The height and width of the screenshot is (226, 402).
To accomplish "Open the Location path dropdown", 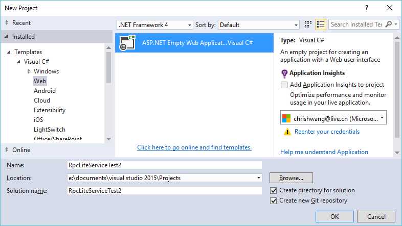I will pyautogui.click(x=259, y=178).
